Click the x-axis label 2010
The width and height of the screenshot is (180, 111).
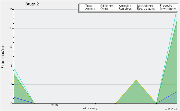tap(55, 105)
